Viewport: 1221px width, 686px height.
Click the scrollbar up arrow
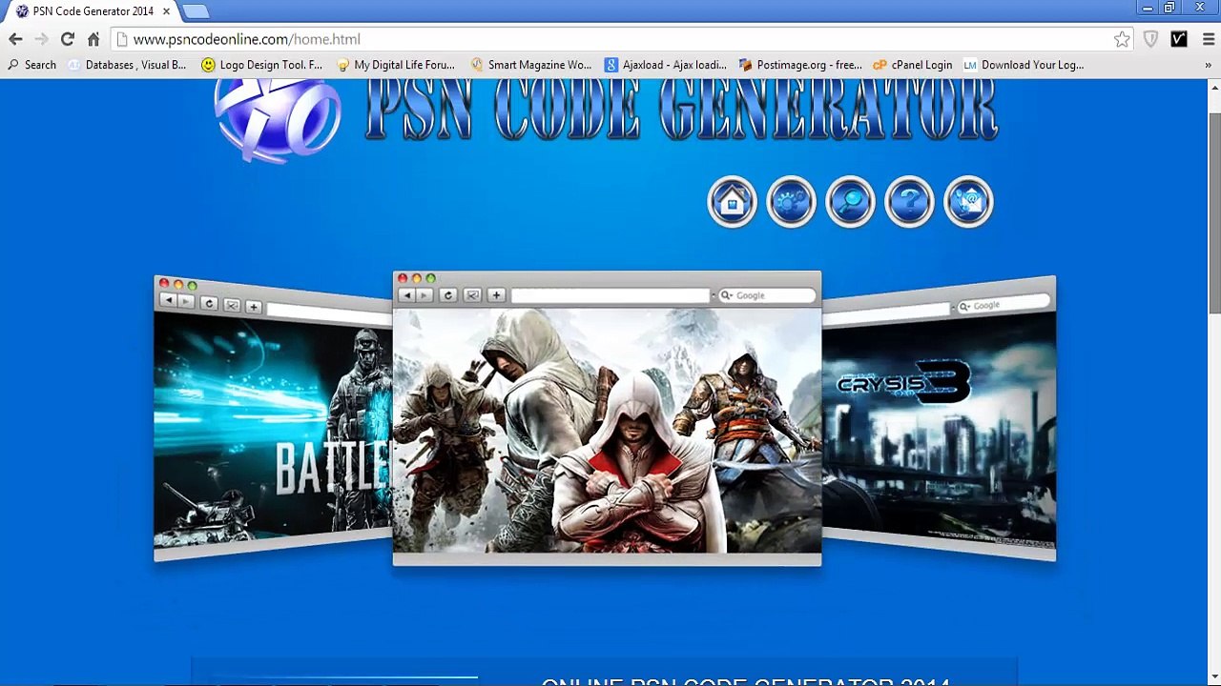pyautogui.click(x=1214, y=87)
